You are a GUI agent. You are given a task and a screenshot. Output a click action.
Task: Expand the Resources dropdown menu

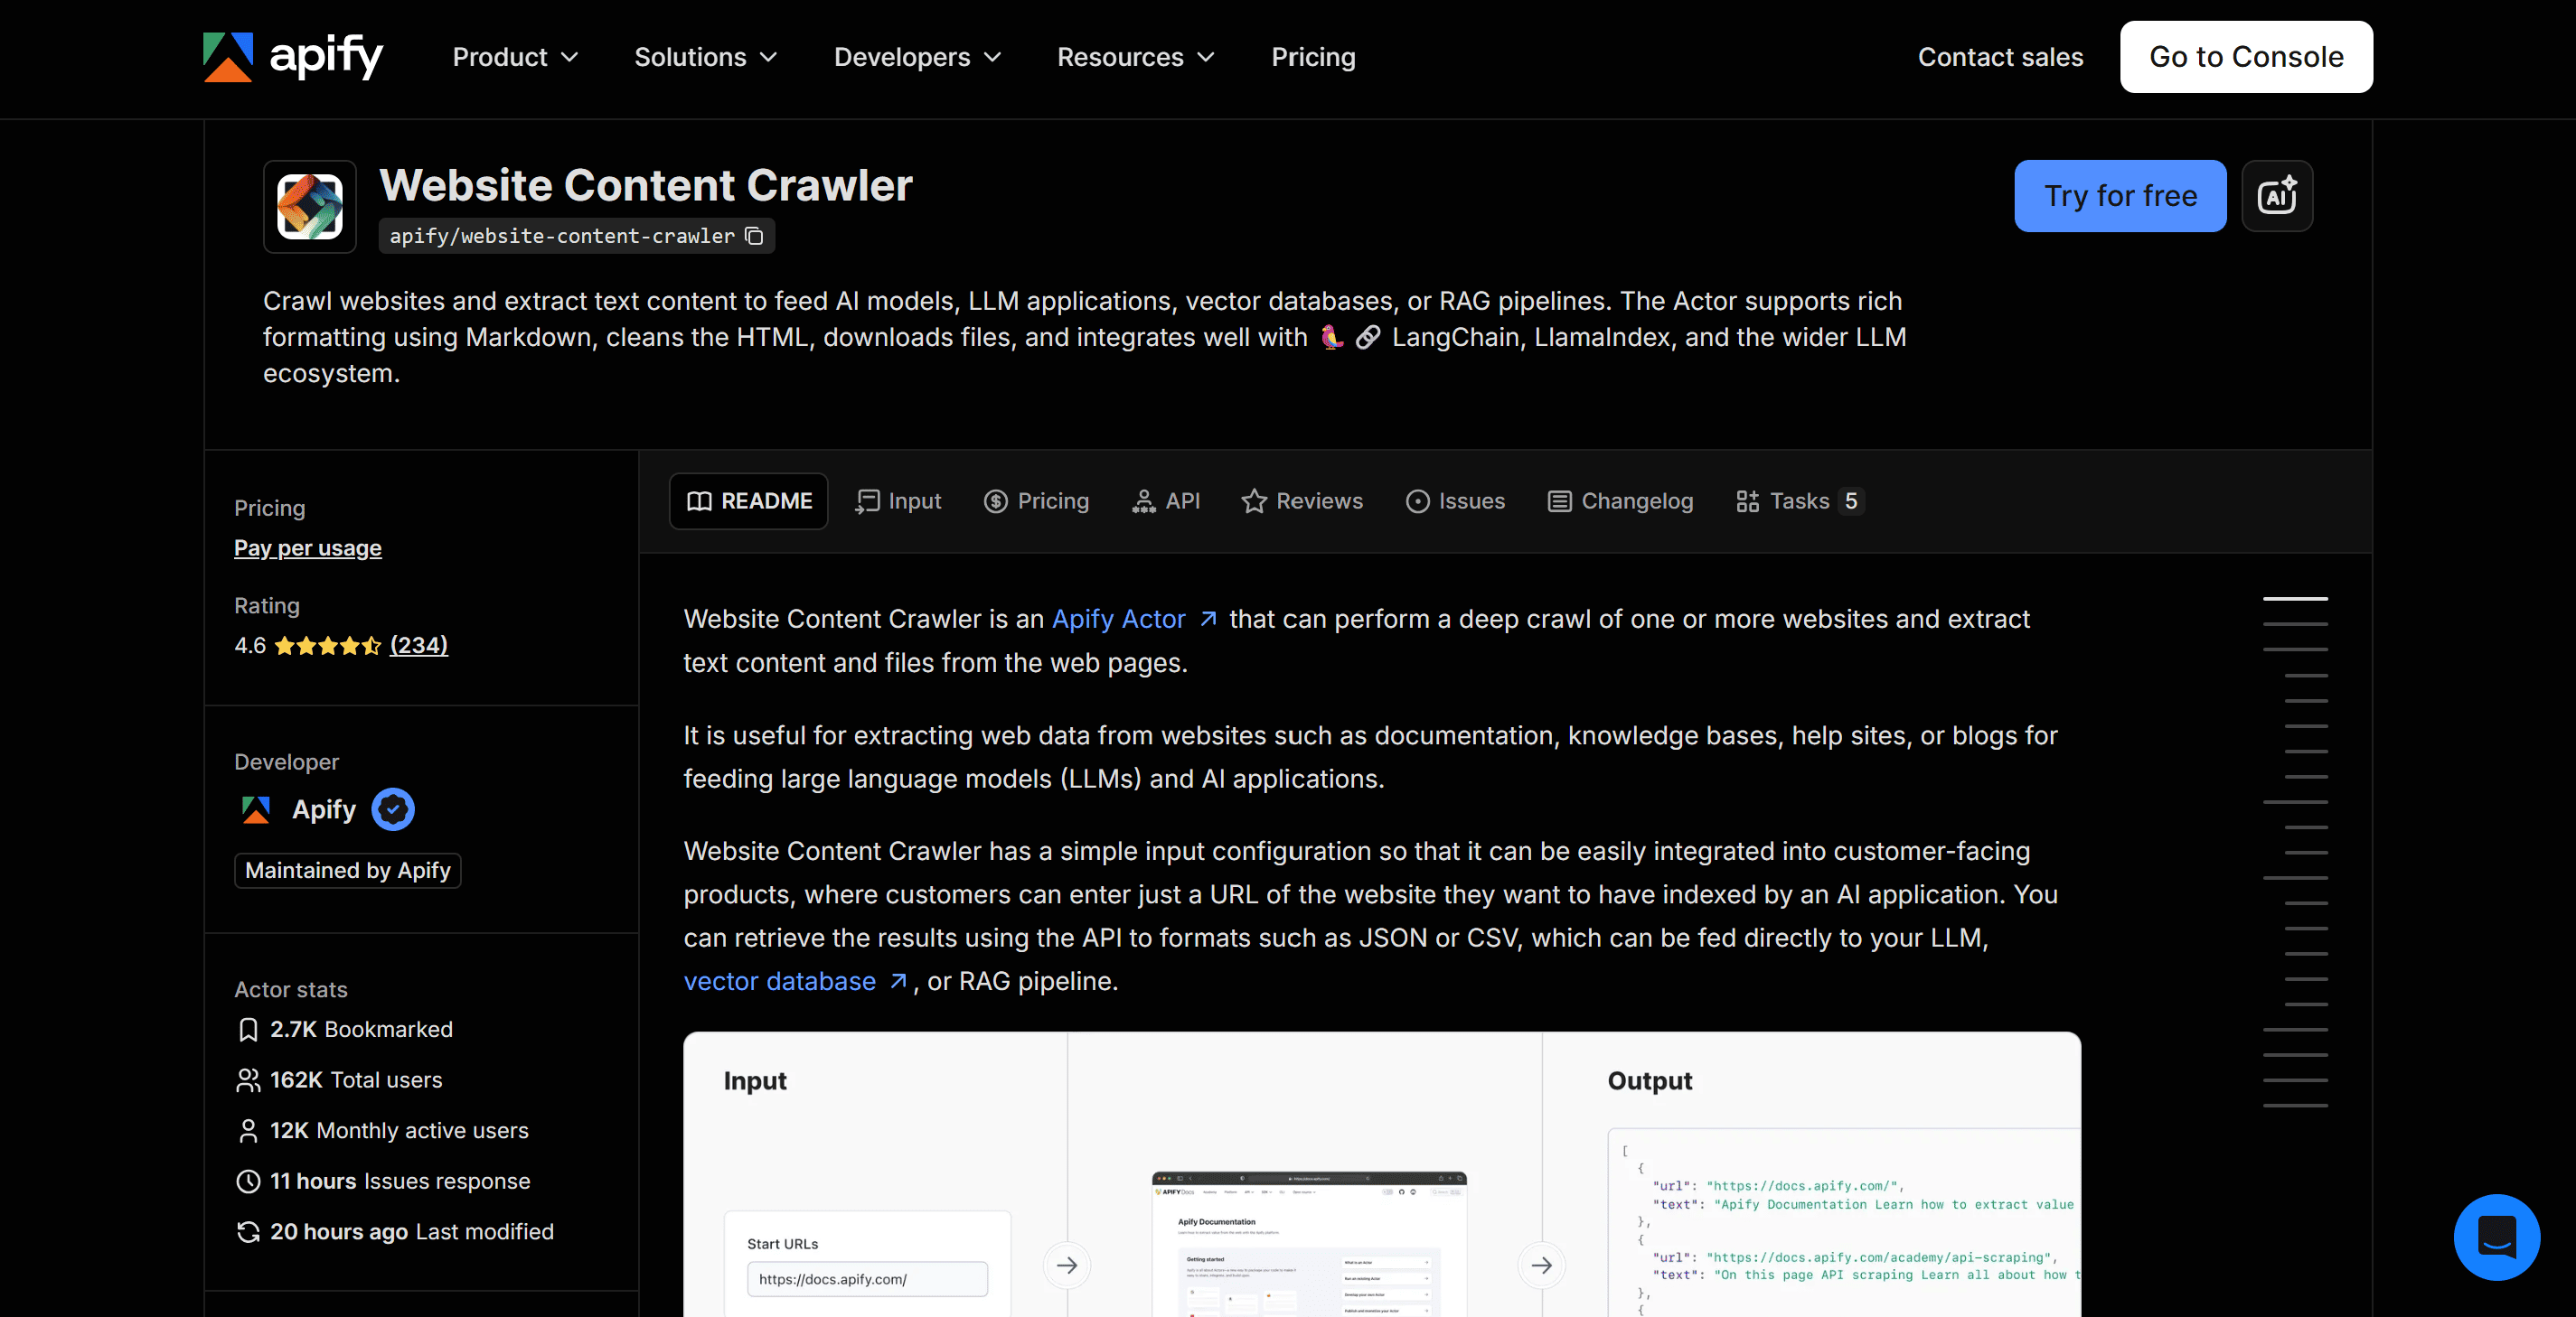click(1136, 57)
